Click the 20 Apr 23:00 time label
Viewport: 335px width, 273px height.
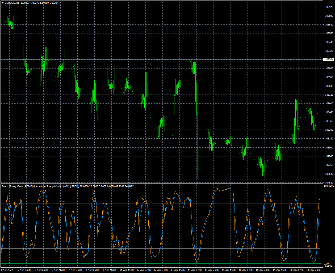point(314,270)
